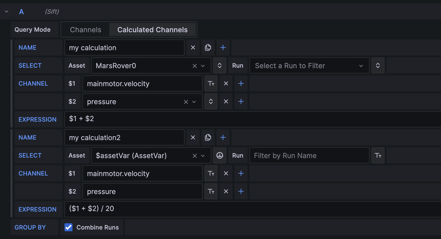This screenshot has width=441, height=239.
Task: Add channel after pressure in first calculation
Action: point(241,101)
